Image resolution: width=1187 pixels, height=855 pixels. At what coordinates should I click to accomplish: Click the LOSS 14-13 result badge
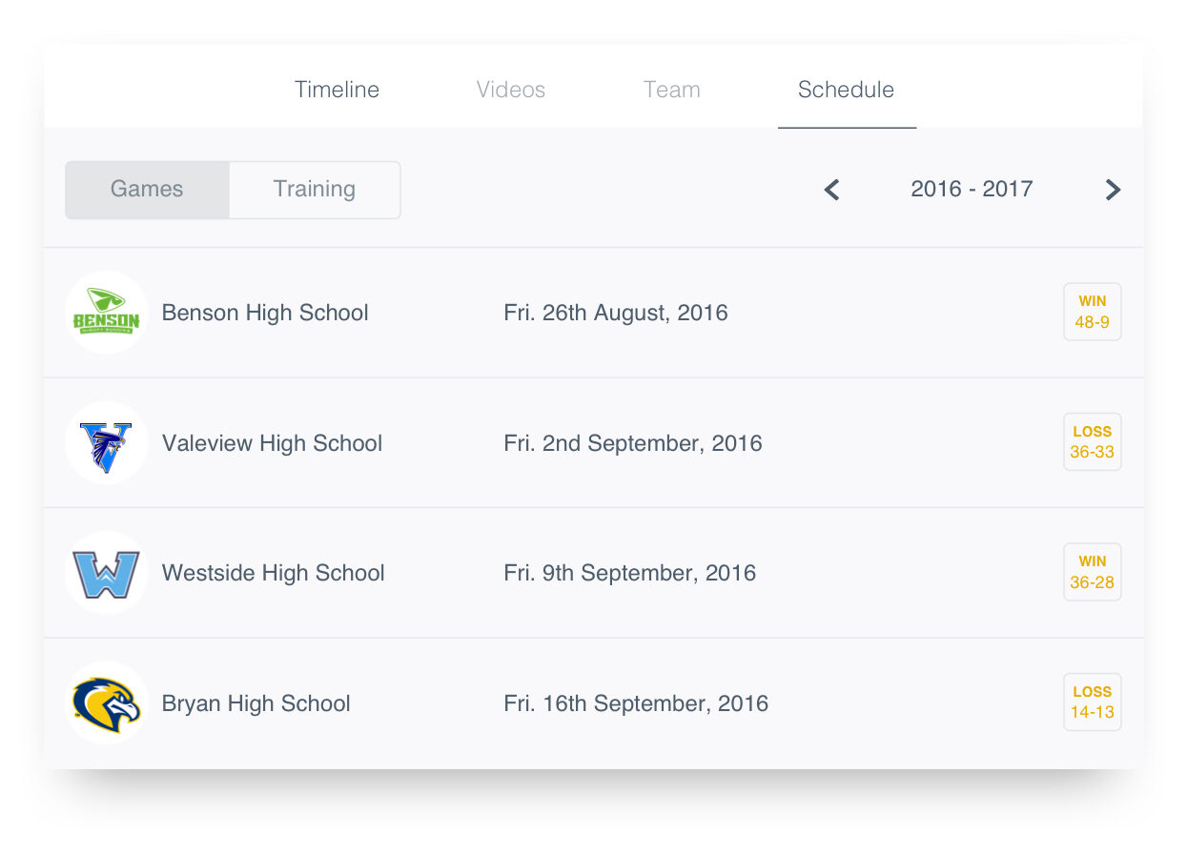1092,702
